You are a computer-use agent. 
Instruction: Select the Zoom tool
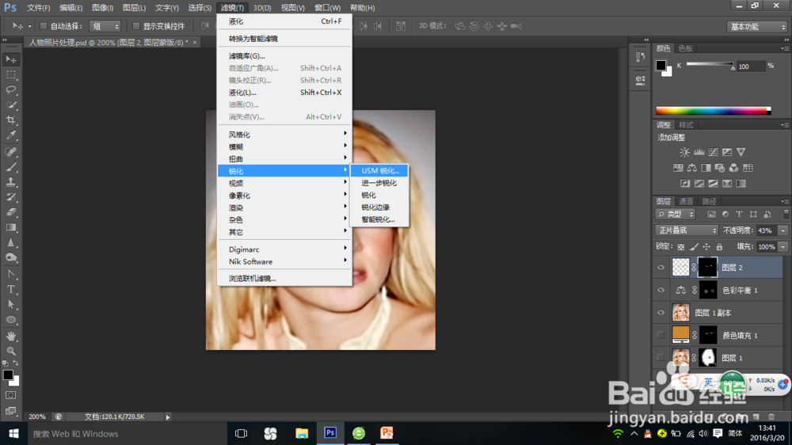11,351
